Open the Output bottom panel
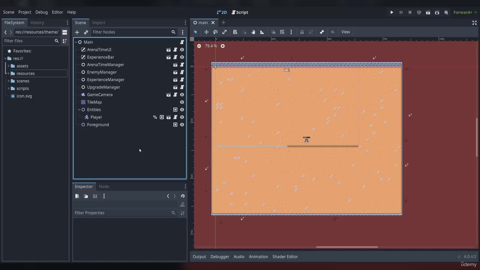Viewport: 480px width, 270px height. point(199,256)
